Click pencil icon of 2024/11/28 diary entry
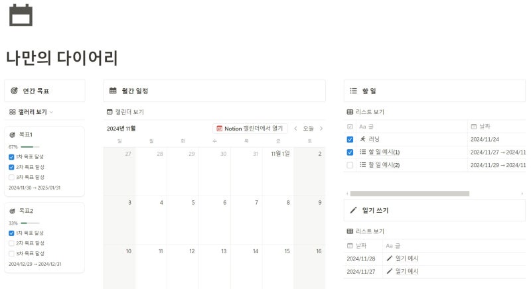This screenshot has width=531, height=289. 390,259
